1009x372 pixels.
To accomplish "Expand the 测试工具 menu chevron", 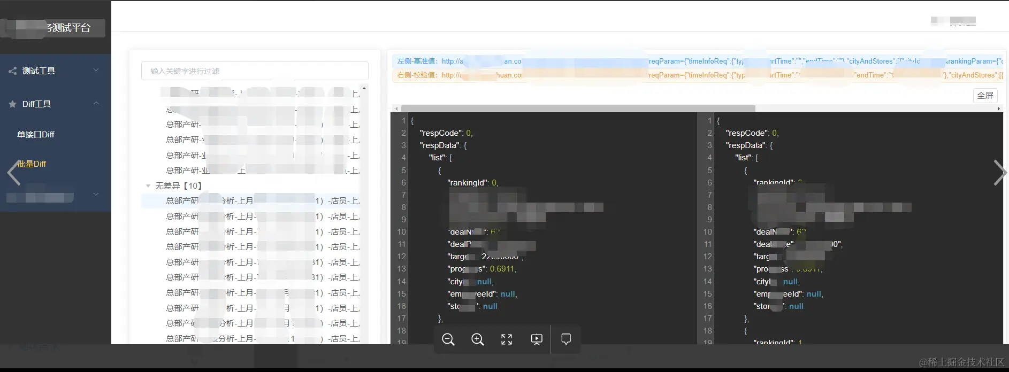I will (x=96, y=70).
